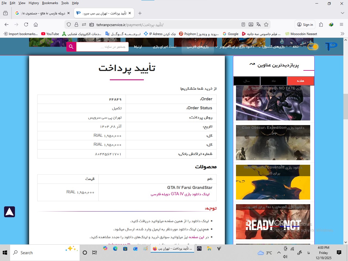Click the site search input field

[102, 47]
